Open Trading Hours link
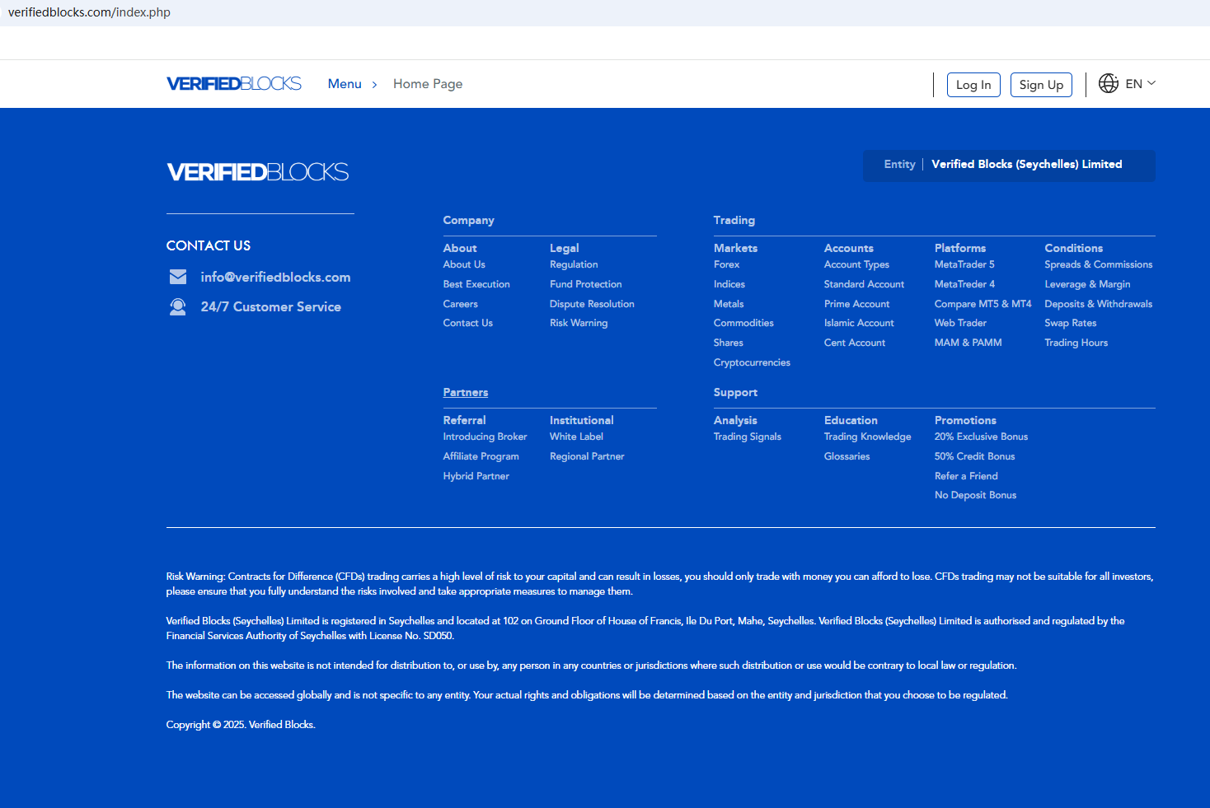 click(x=1076, y=343)
